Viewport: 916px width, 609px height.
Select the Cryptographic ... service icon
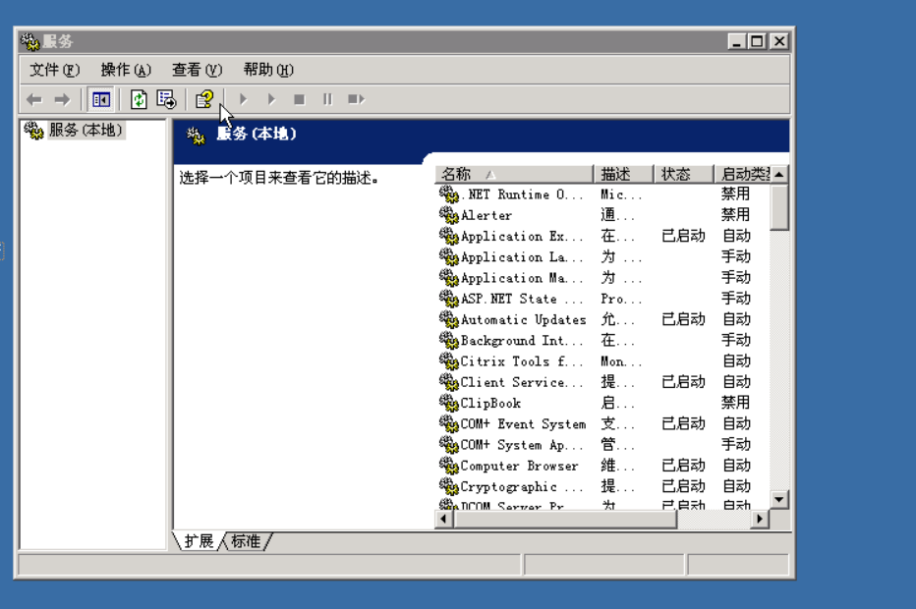click(448, 486)
